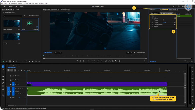
Task: Switch to the Properties tab
Action: (162, 10)
